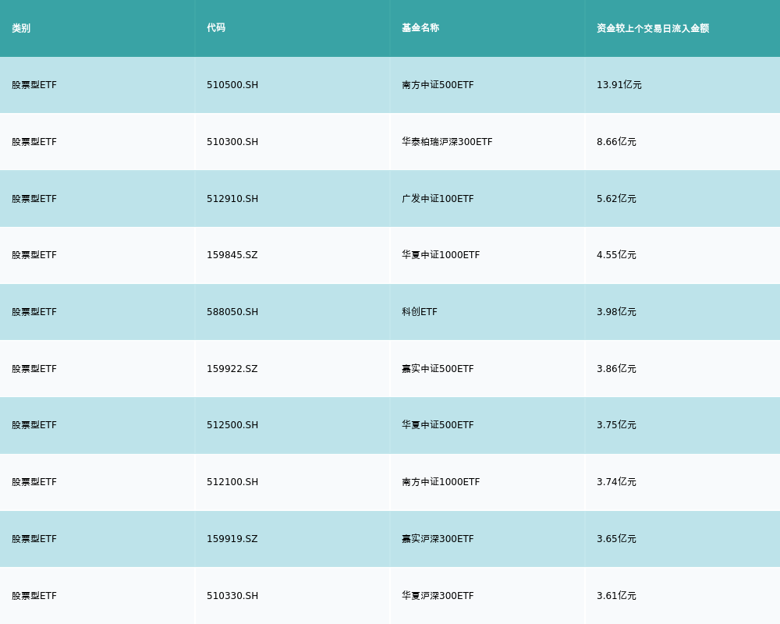Select fund code 588050.SH
Viewport: 780px width, 624px height.
(232, 312)
